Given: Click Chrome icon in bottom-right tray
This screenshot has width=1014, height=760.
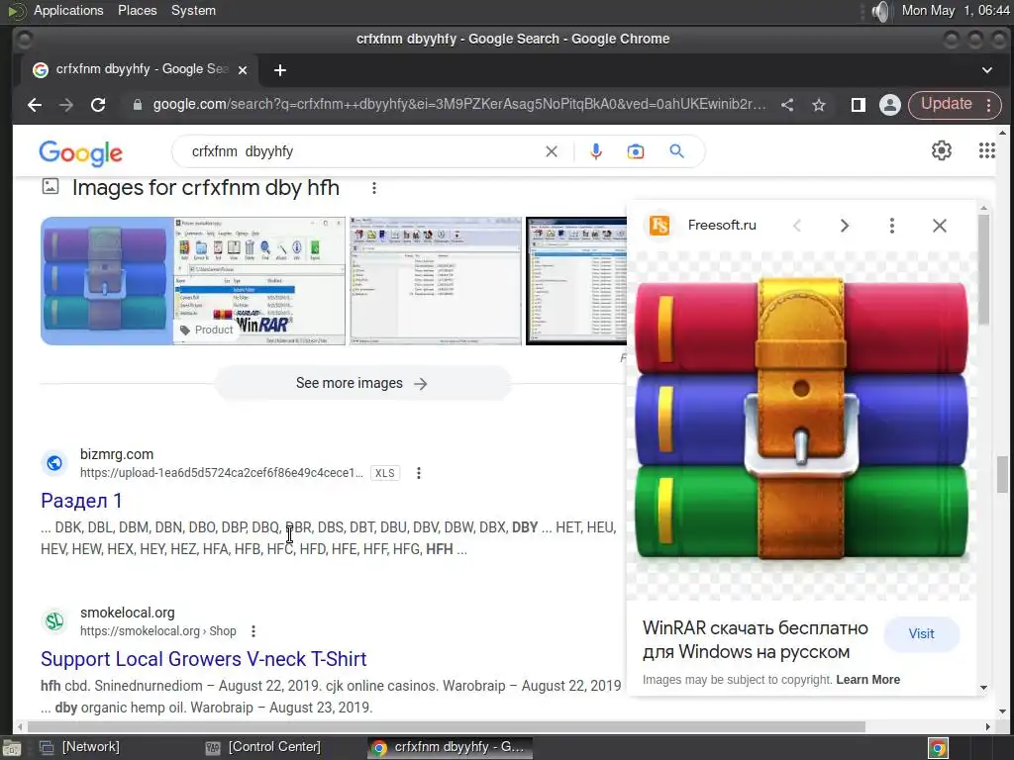Looking at the screenshot, I should coord(938,748).
